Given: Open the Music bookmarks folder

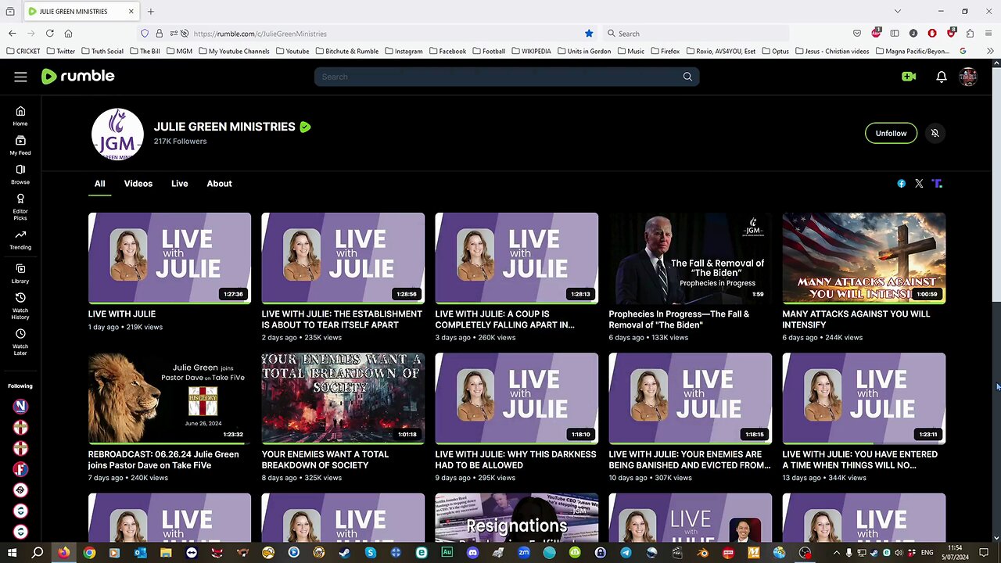Looking at the screenshot, I should (x=631, y=51).
